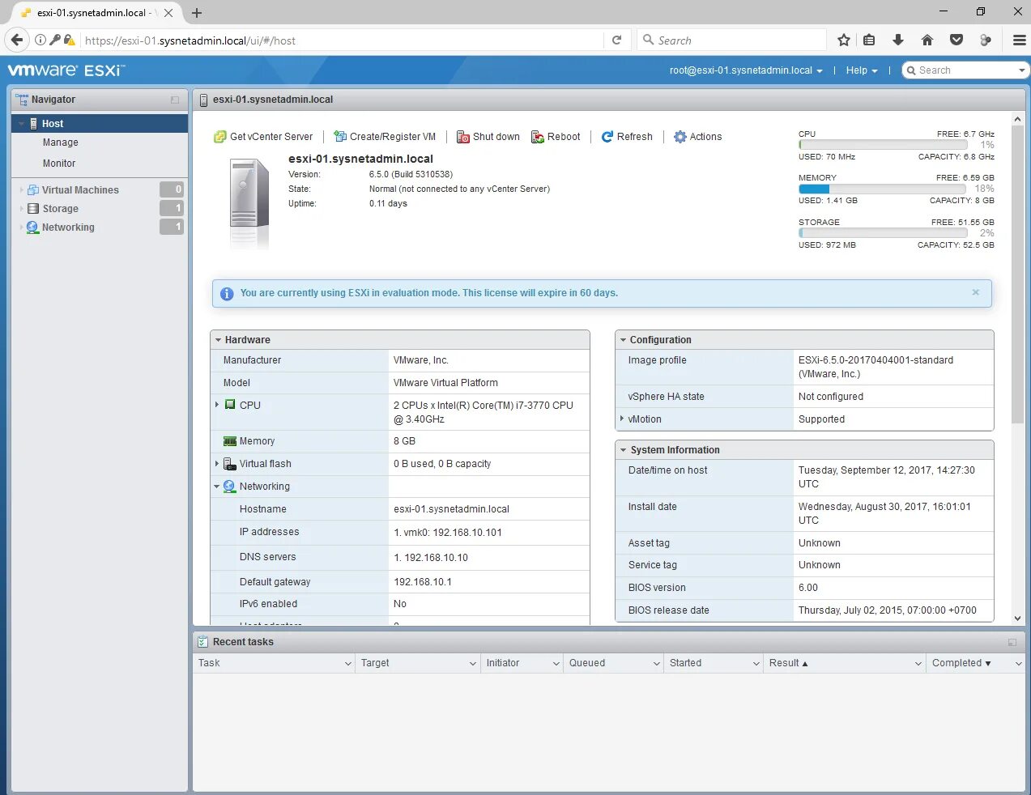Open the Help menu
Image resolution: width=1031 pixels, height=795 pixels.
click(x=860, y=70)
